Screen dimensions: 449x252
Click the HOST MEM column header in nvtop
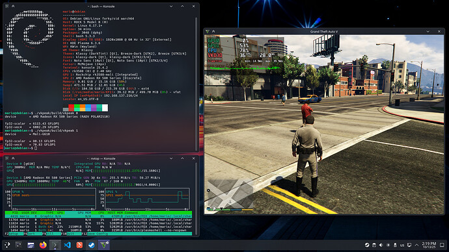click(115, 213)
